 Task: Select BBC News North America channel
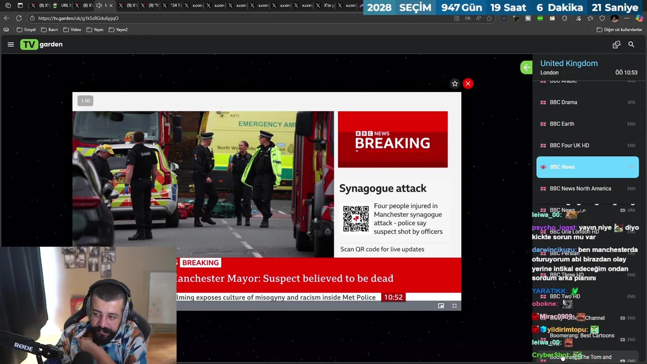pos(587,189)
